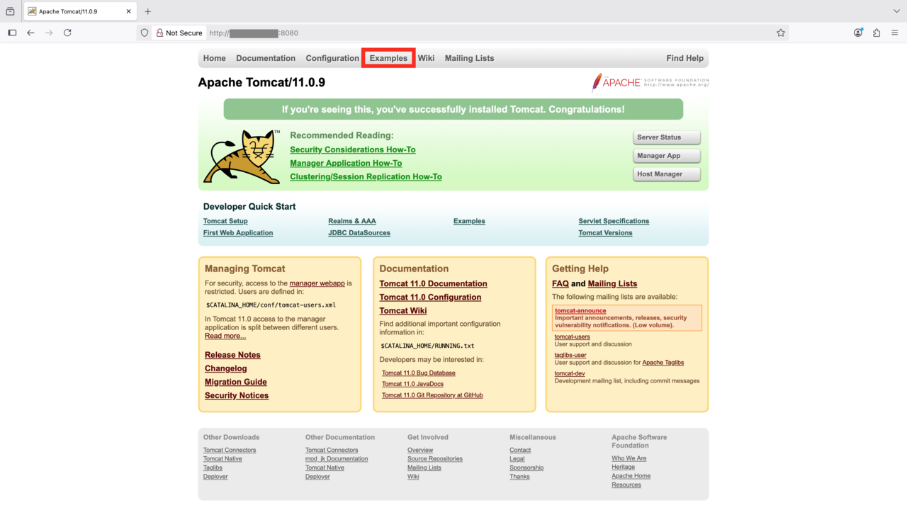Click the Tomcat 11.0 Bug Database link

418,373
